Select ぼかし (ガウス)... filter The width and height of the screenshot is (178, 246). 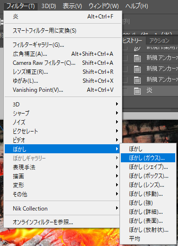148,158
